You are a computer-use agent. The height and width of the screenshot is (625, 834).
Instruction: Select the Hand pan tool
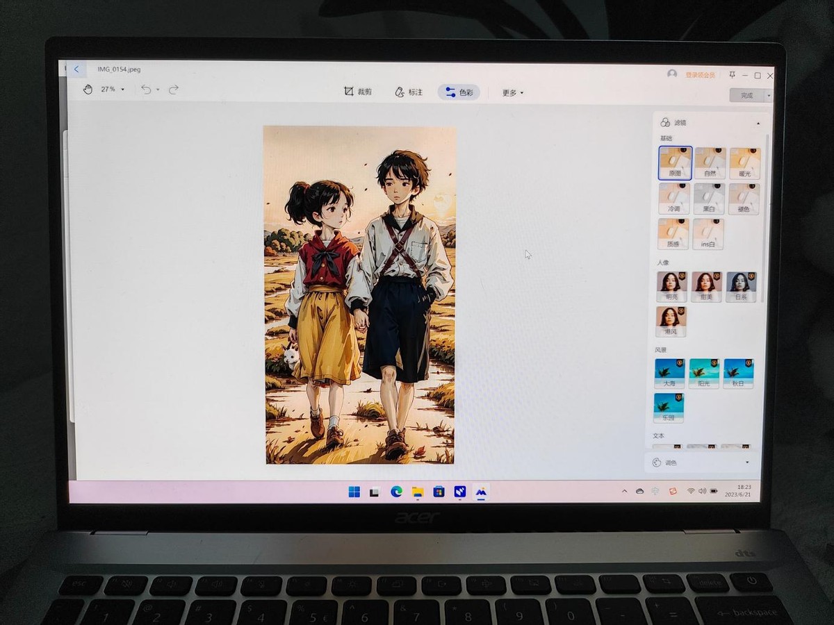click(88, 90)
